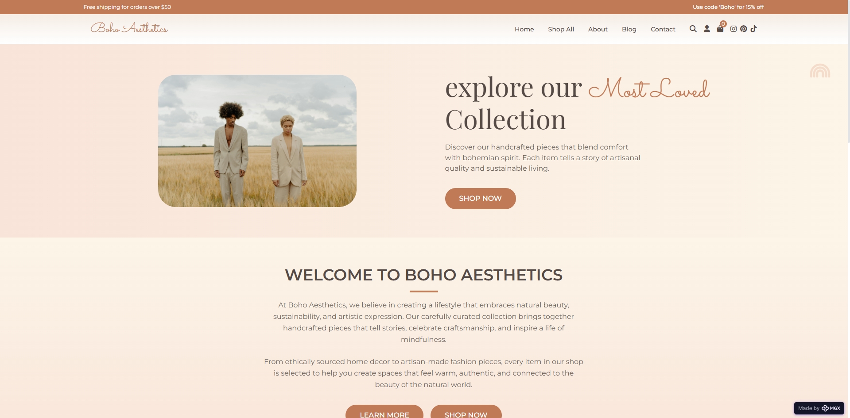Click the hero photo of two models
Screen dimensions: 850x418
click(257, 141)
